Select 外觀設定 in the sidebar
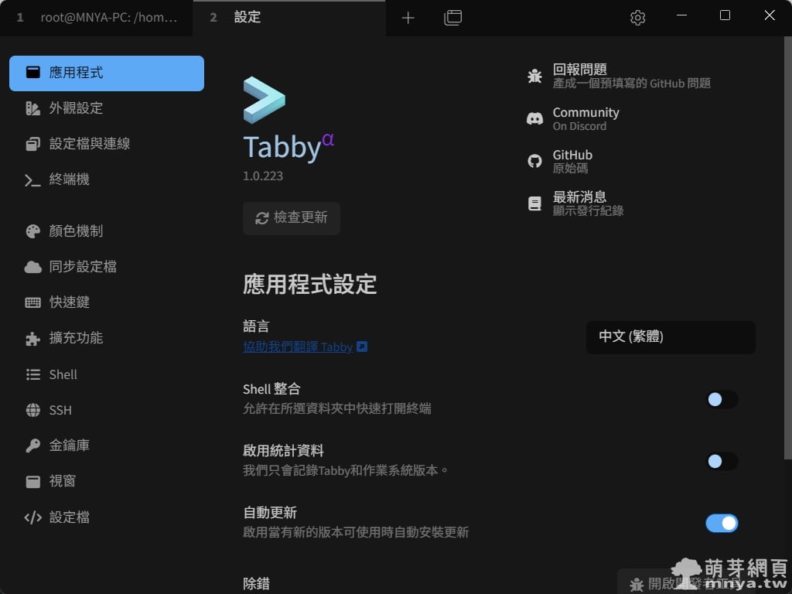Viewport: 792px width, 594px height. click(x=76, y=108)
